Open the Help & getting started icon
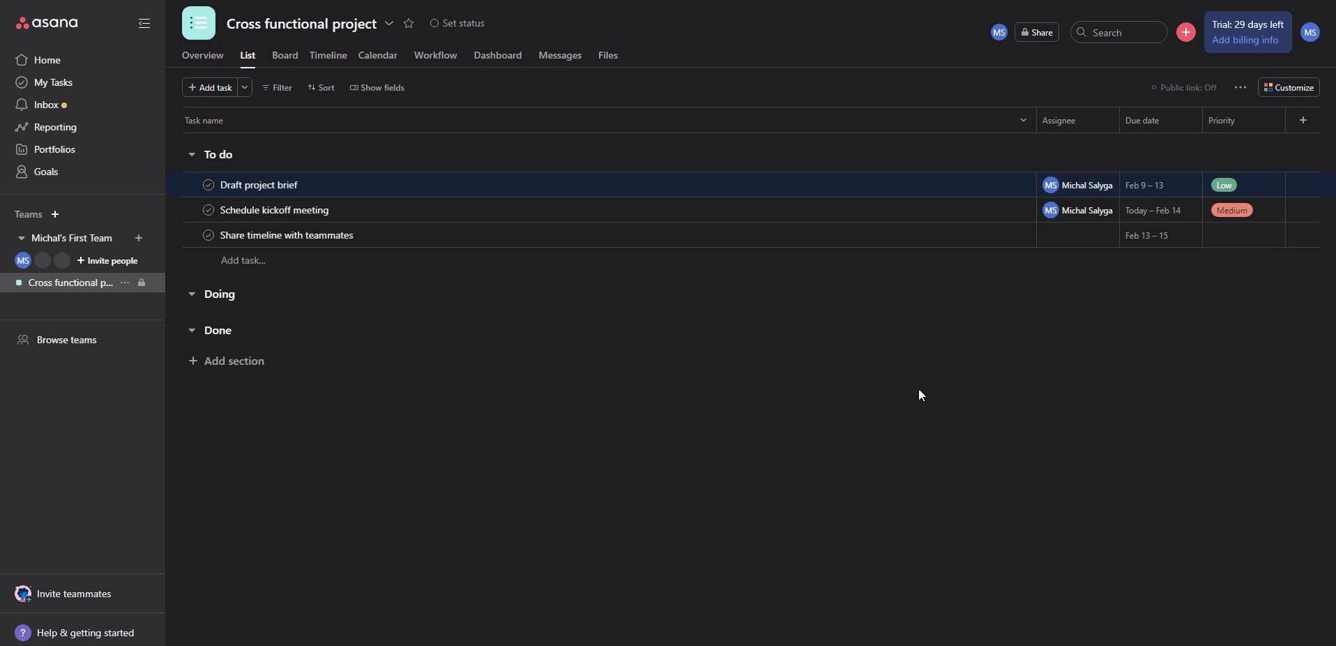The image size is (1336, 646). pyautogui.click(x=23, y=633)
